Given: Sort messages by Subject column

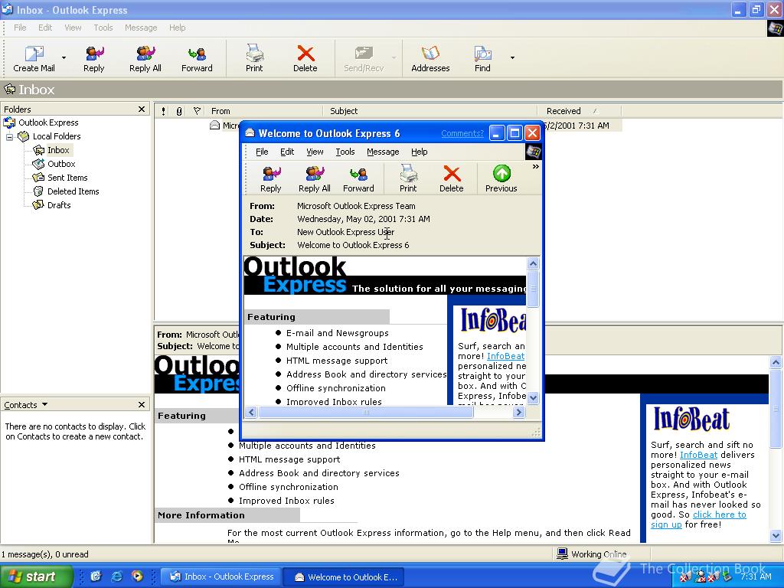Looking at the screenshot, I should (x=430, y=111).
